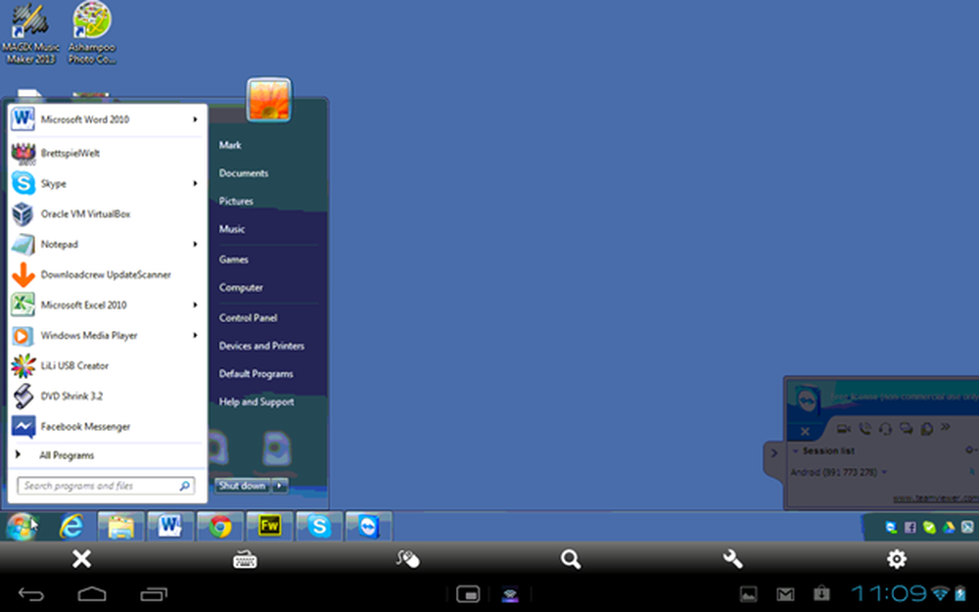Open Games from Start menu
Image resolution: width=979 pixels, height=612 pixels.
pos(234,259)
